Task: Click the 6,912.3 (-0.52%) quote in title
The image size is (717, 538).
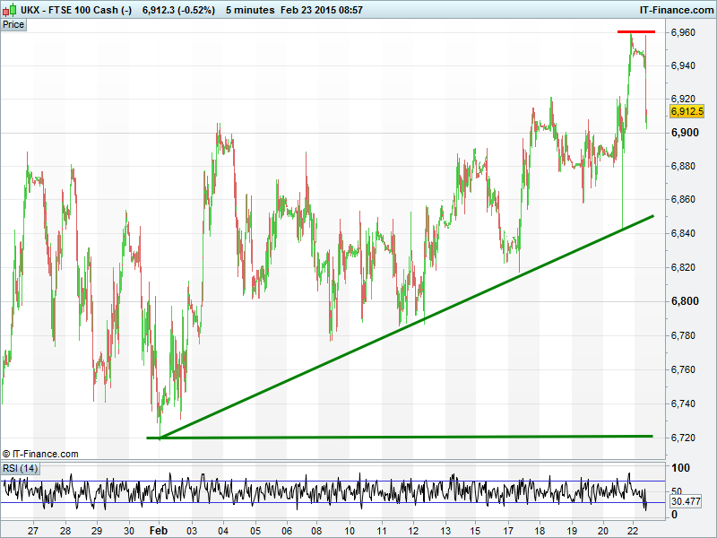Action: [178, 10]
